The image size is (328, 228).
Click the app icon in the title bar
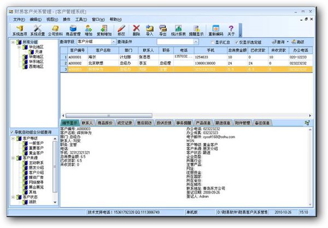click(x=11, y=11)
